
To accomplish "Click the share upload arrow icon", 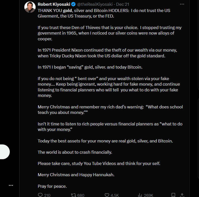I will click(182, 195).
